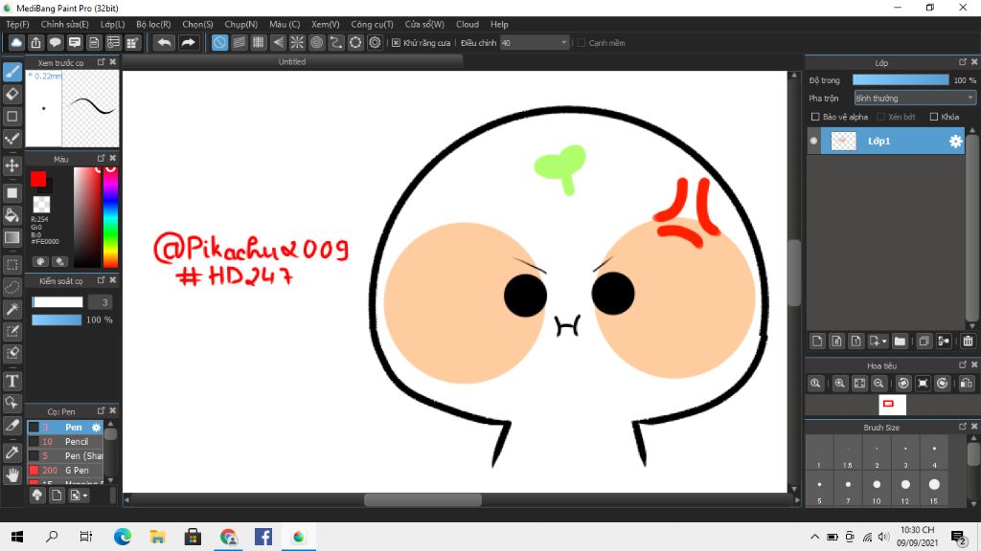Open the Chỉnh sửa(E) menu

pyautogui.click(x=64, y=24)
